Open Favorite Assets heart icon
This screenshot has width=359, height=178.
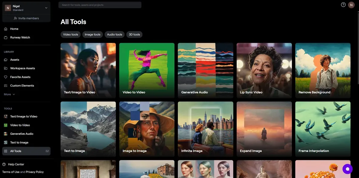6,77
